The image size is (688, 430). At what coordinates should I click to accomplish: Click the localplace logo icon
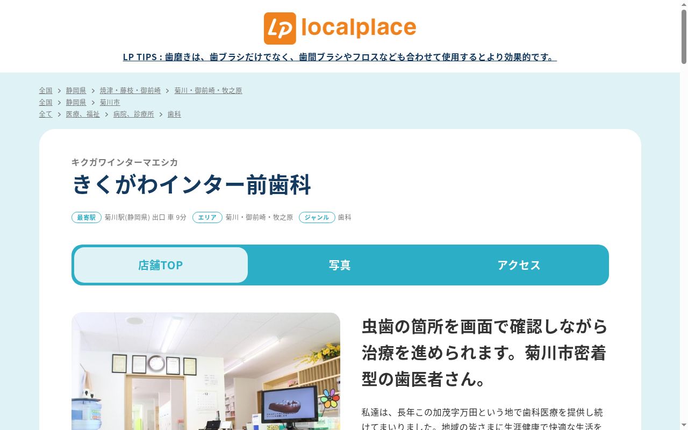280,28
